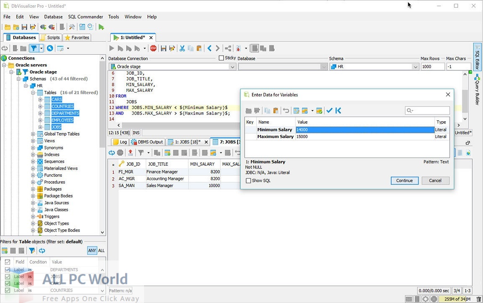This screenshot has width=483, height=303.
Task: Click the Connect database icon with green plus
Action: [x=43, y=27]
